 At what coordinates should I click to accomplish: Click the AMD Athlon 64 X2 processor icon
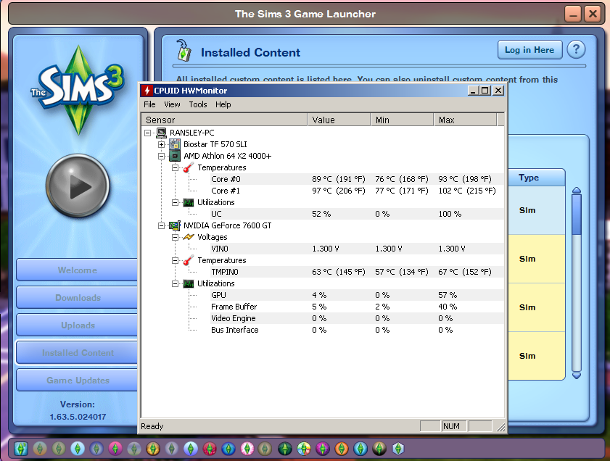point(175,156)
